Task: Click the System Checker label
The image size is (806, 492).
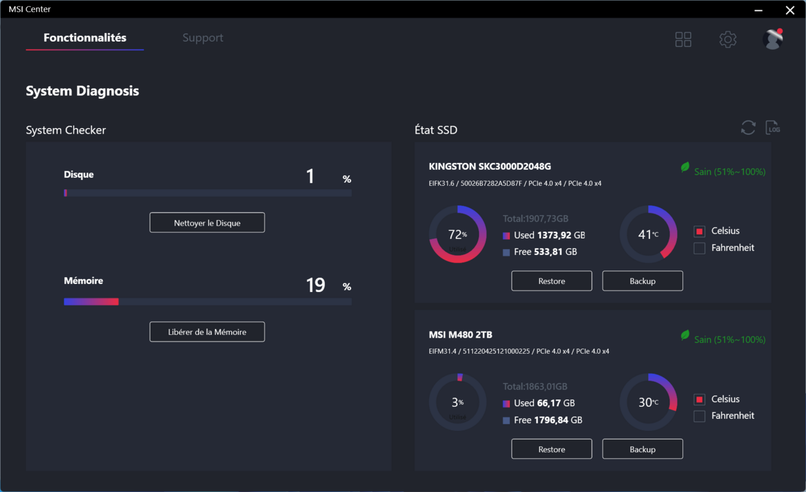Action: click(x=66, y=130)
